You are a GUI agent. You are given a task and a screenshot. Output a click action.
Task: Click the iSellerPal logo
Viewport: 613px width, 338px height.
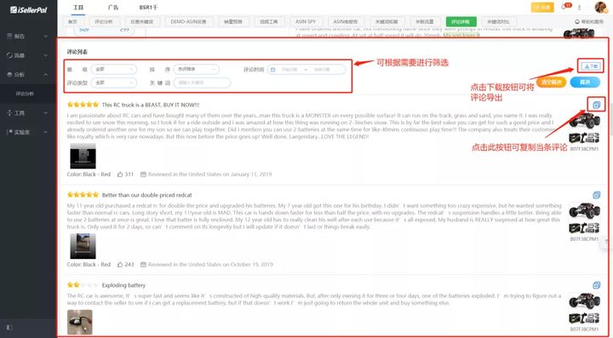(x=28, y=9)
